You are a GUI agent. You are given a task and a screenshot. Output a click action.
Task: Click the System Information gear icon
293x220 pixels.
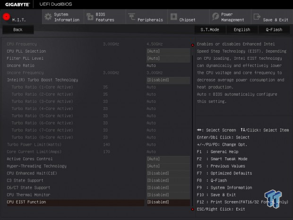pyautogui.click(x=48, y=17)
